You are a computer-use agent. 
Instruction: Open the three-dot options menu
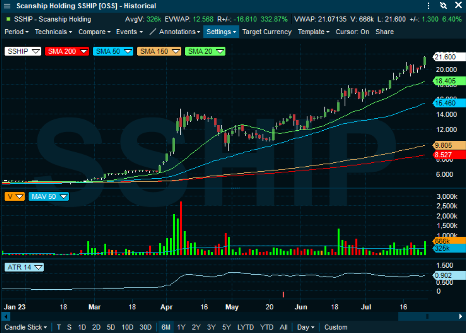pyautogui.click(x=429, y=6)
